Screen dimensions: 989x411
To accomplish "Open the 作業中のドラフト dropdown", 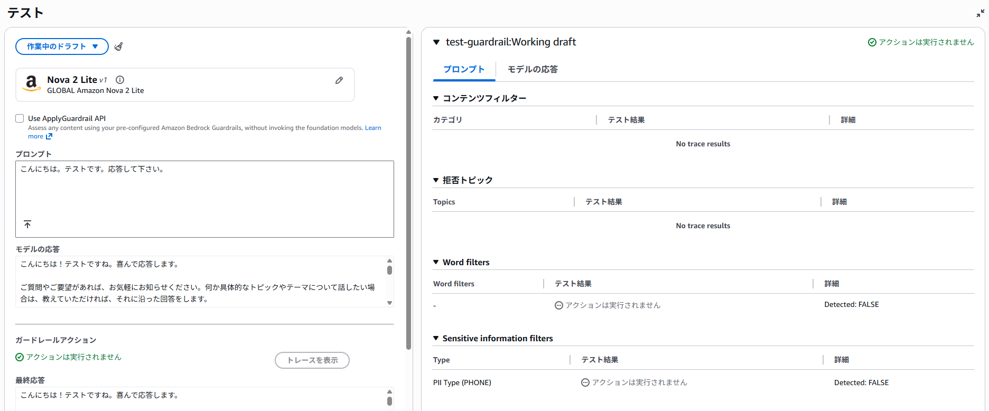I will tap(62, 46).
